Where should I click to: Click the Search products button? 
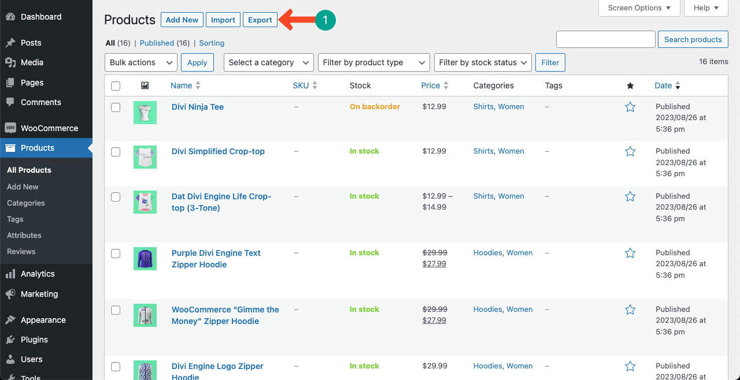[x=693, y=39]
